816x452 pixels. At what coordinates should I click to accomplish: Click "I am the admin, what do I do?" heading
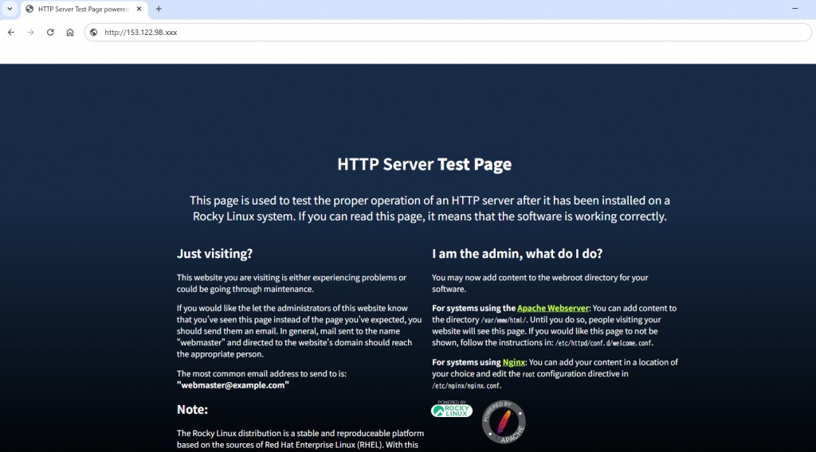point(516,254)
